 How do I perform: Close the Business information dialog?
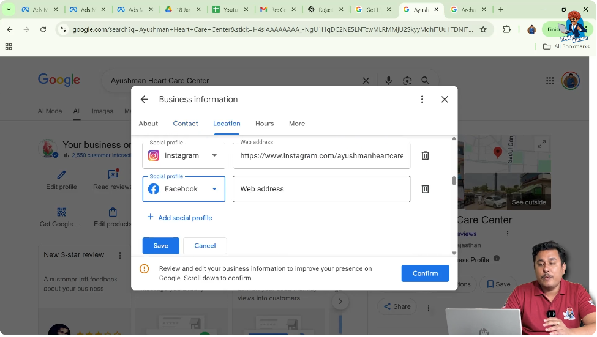445,99
